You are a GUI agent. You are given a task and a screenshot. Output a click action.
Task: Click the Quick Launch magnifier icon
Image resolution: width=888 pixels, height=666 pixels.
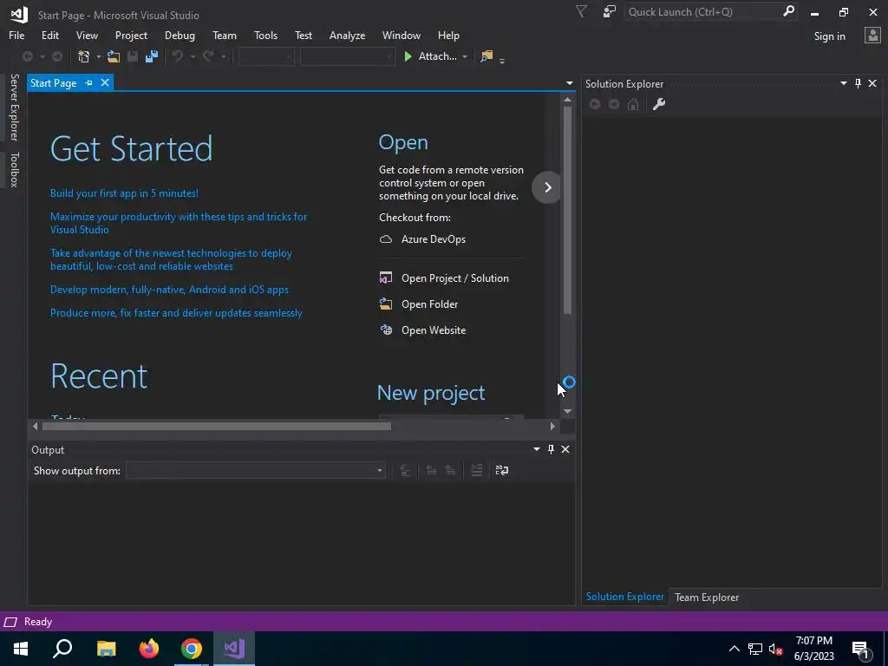[x=788, y=11]
